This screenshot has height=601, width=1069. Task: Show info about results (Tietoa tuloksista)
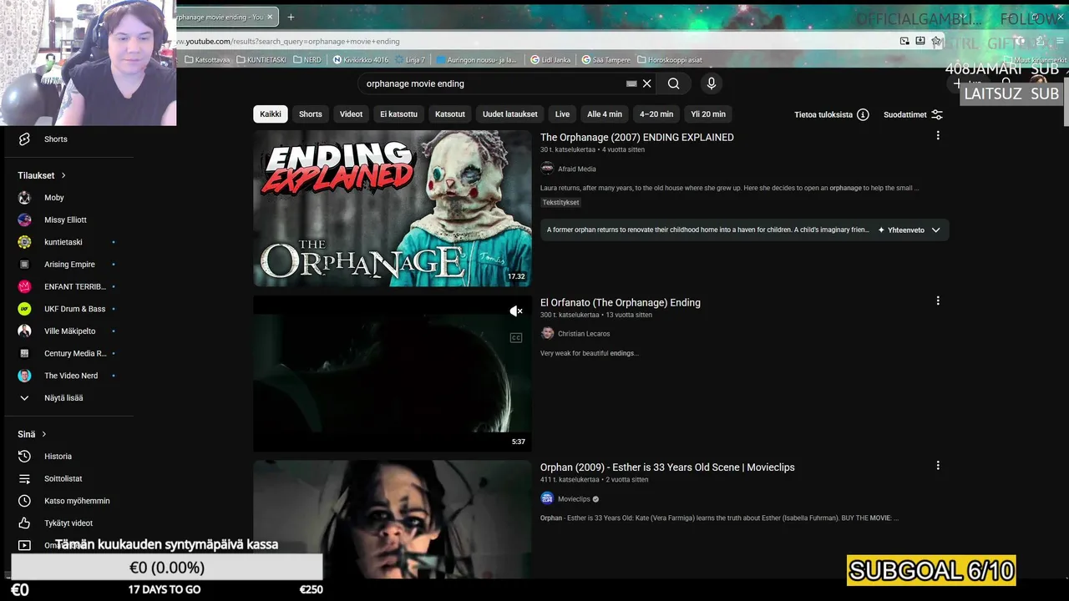coord(831,114)
